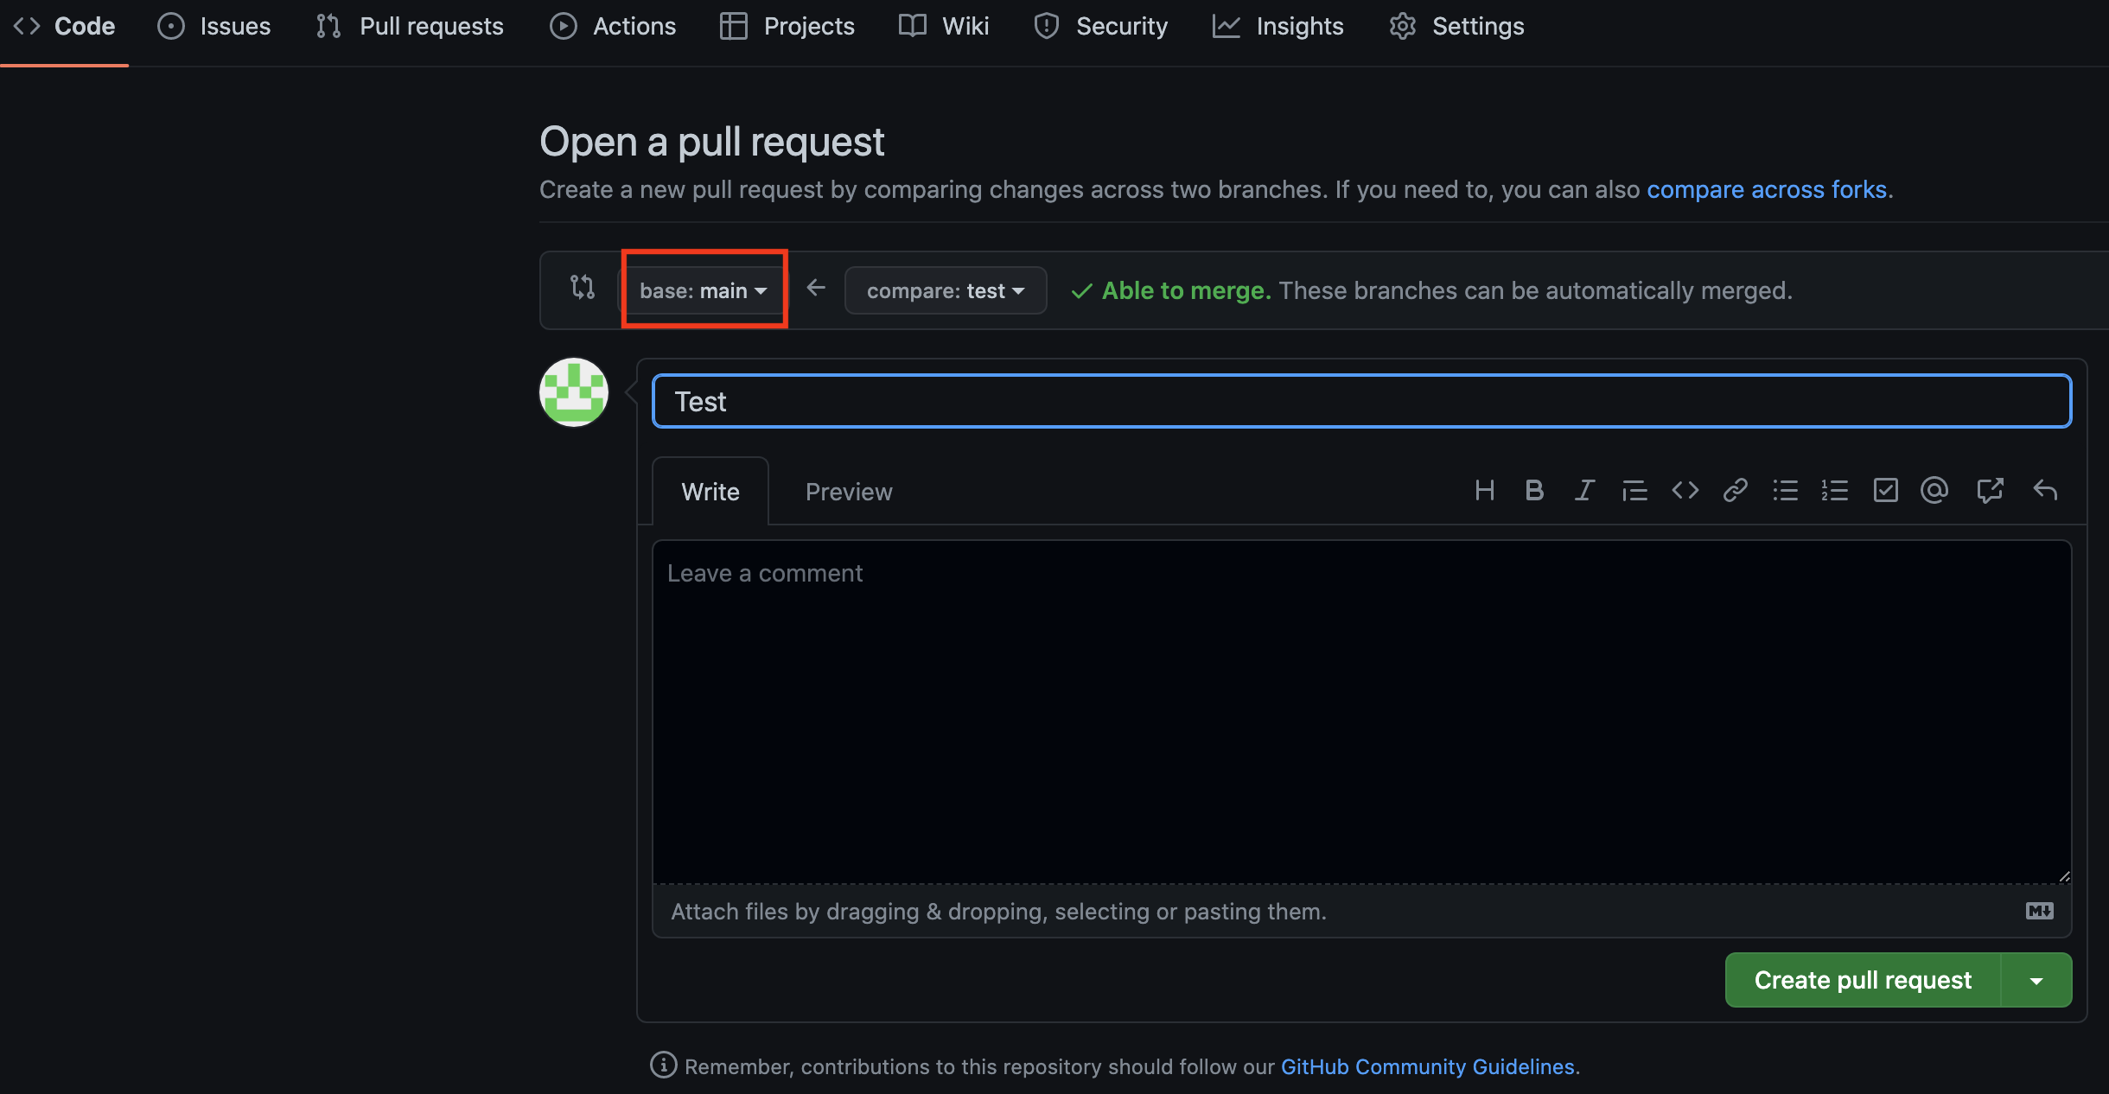Insert a numbered list
The width and height of the screenshot is (2109, 1094).
(x=1834, y=491)
